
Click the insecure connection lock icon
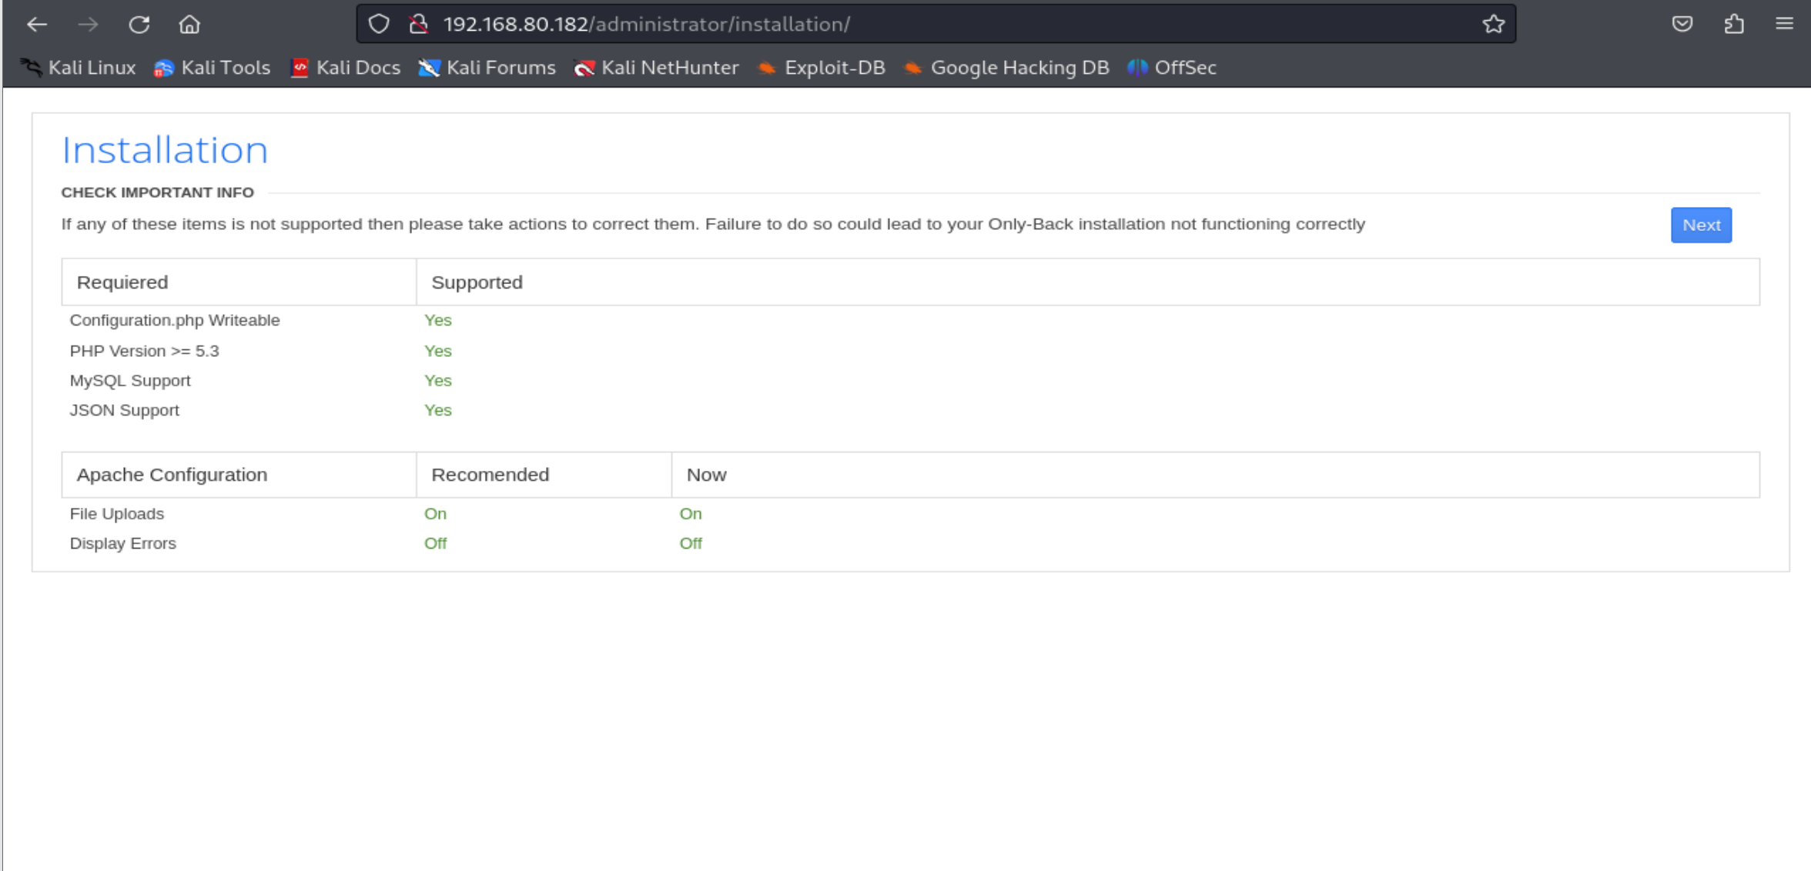[x=419, y=25]
